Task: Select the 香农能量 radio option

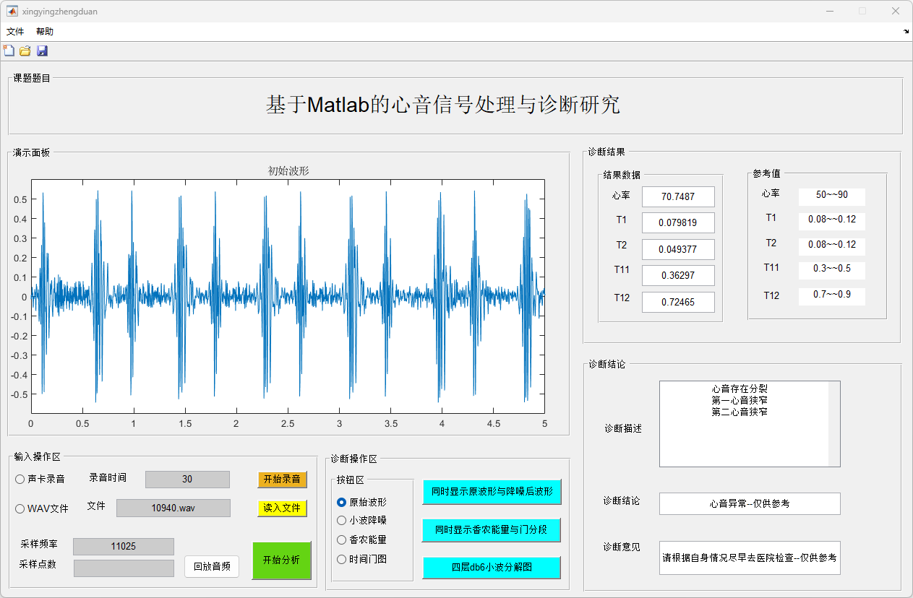Action: pyautogui.click(x=342, y=539)
